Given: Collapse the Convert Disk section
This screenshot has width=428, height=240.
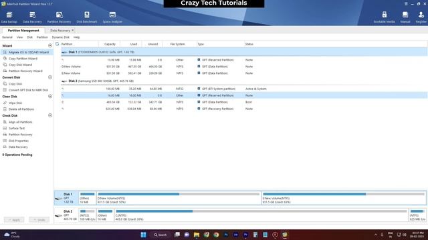Looking at the screenshot, I should pos(50,77).
